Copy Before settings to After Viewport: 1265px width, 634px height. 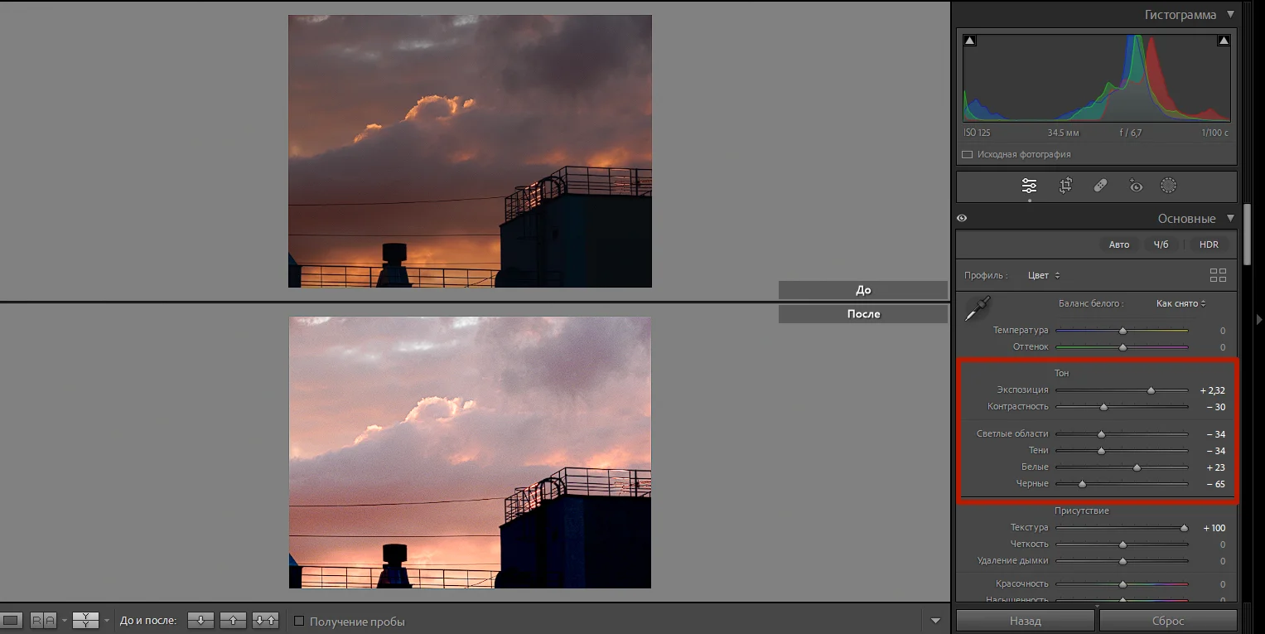[200, 620]
